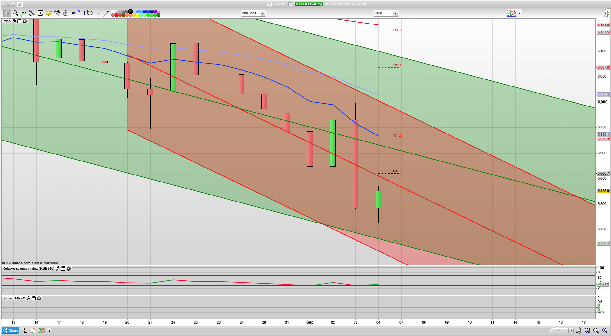Pick the selected black color swatch
The width and height of the screenshot is (611, 336).
130,11
